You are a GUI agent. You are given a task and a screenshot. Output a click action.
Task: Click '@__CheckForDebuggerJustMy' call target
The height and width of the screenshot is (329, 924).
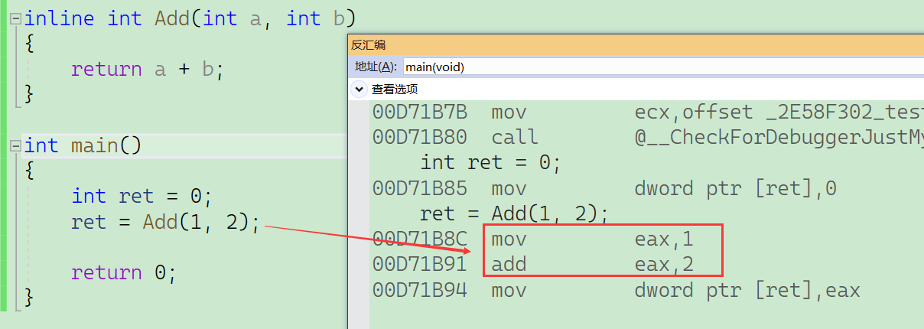pyautogui.click(x=779, y=138)
